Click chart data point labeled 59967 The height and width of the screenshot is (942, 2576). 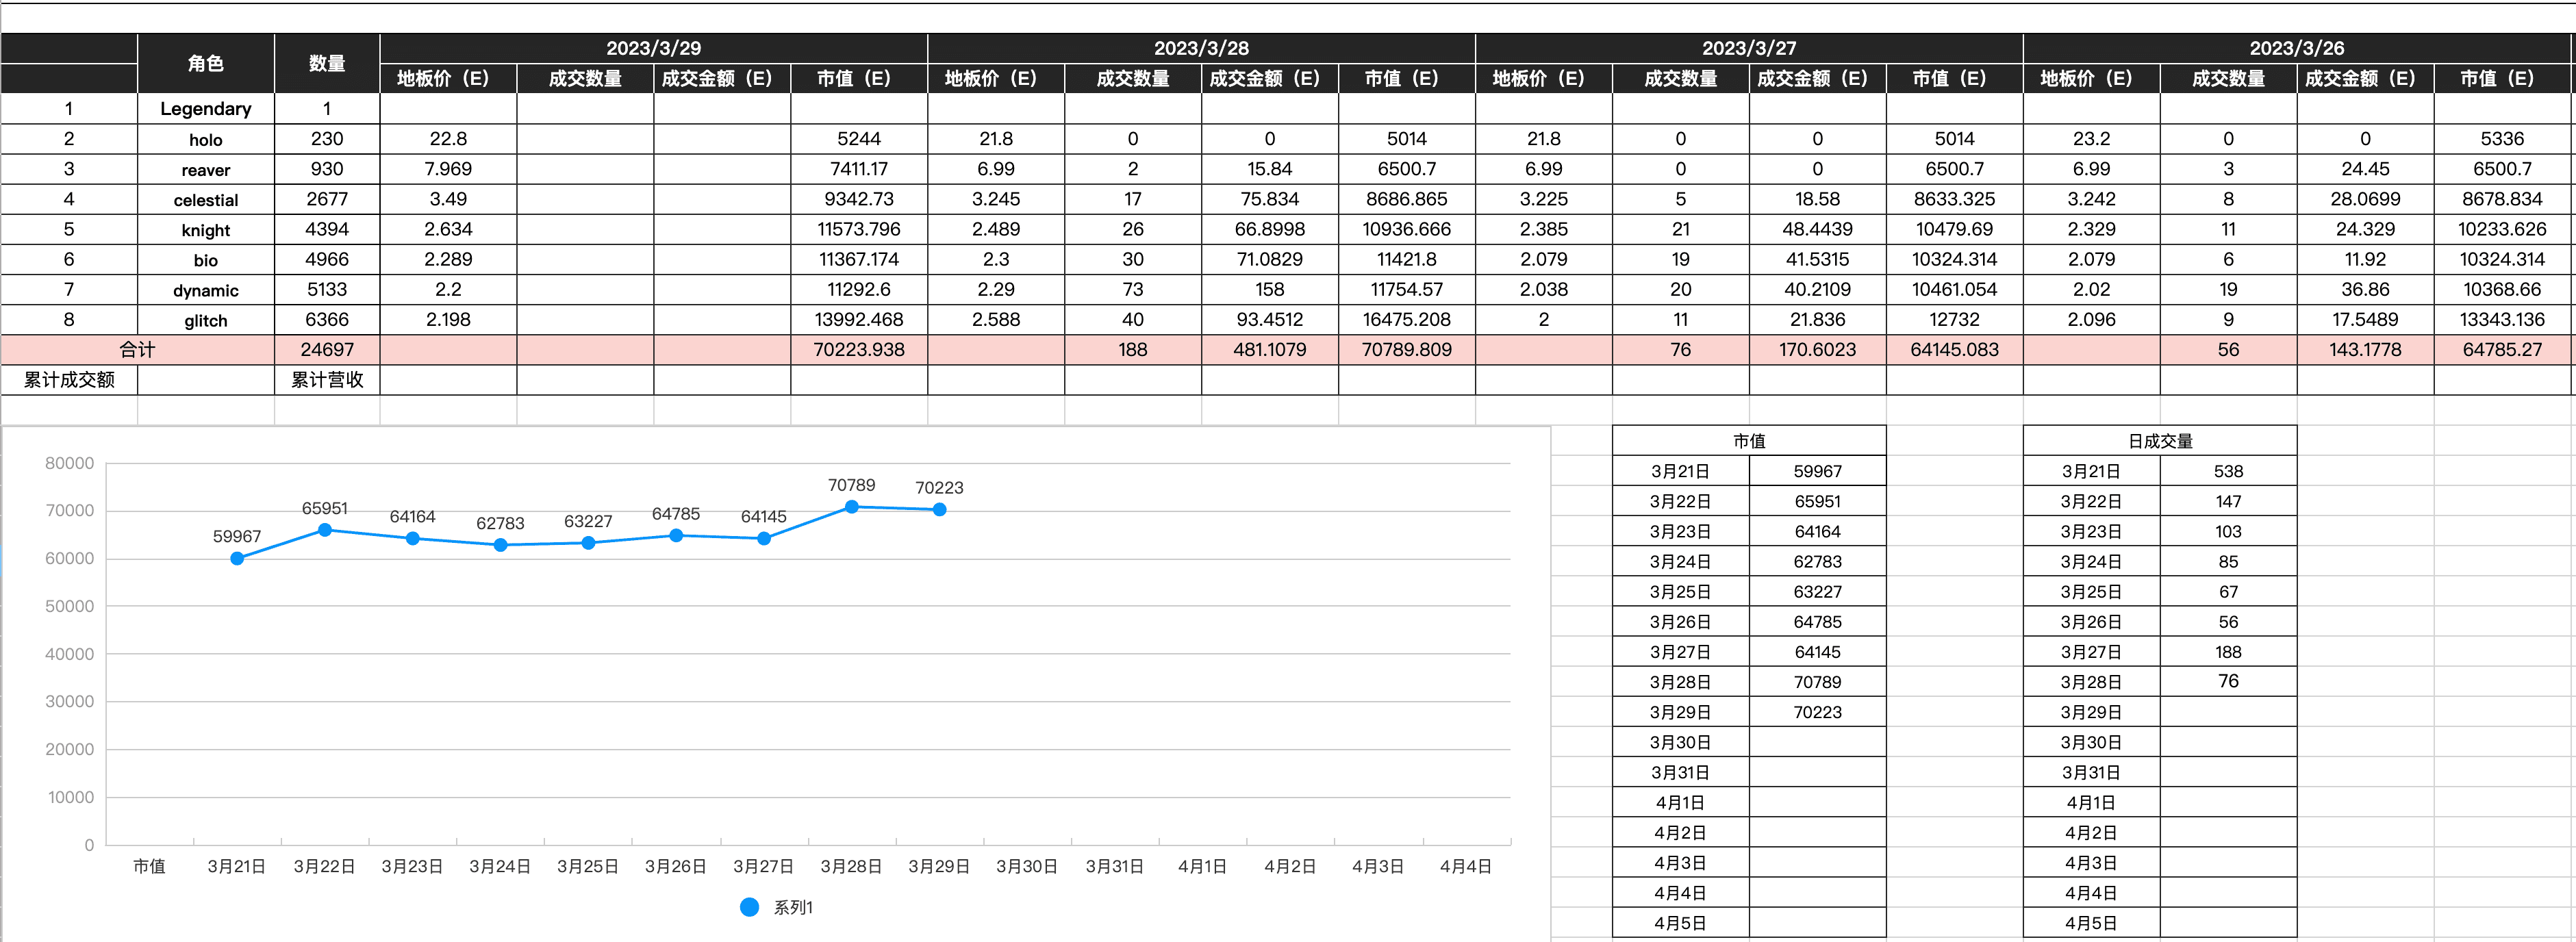click(x=237, y=558)
